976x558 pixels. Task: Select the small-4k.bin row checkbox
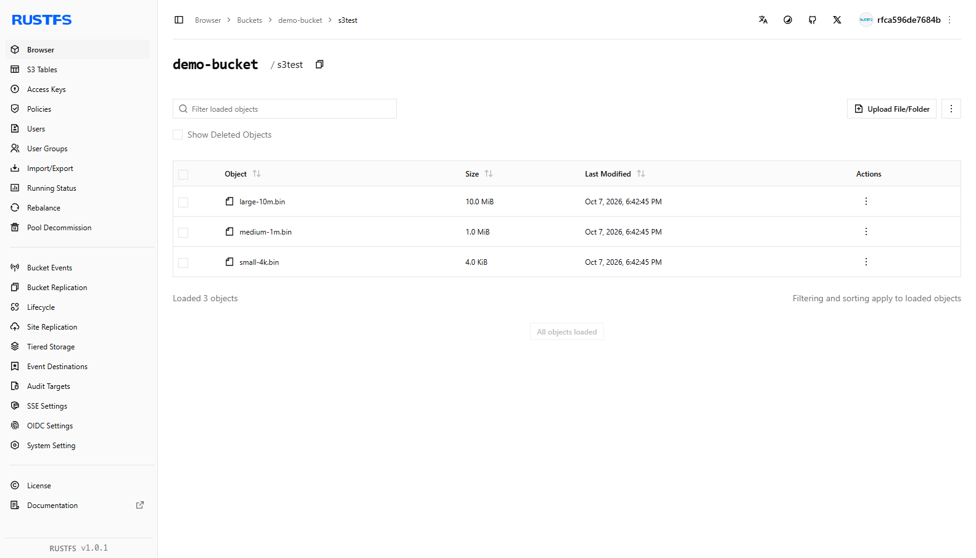[x=183, y=263]
